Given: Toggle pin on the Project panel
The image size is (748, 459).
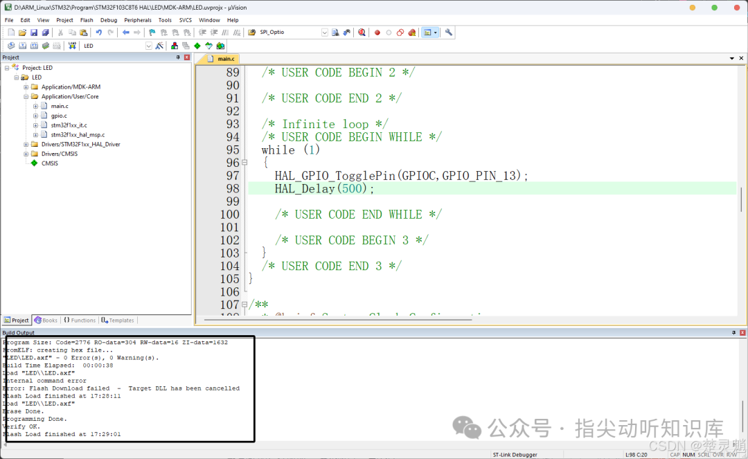Looking at the screenshot, I should [x=178, y=57].
